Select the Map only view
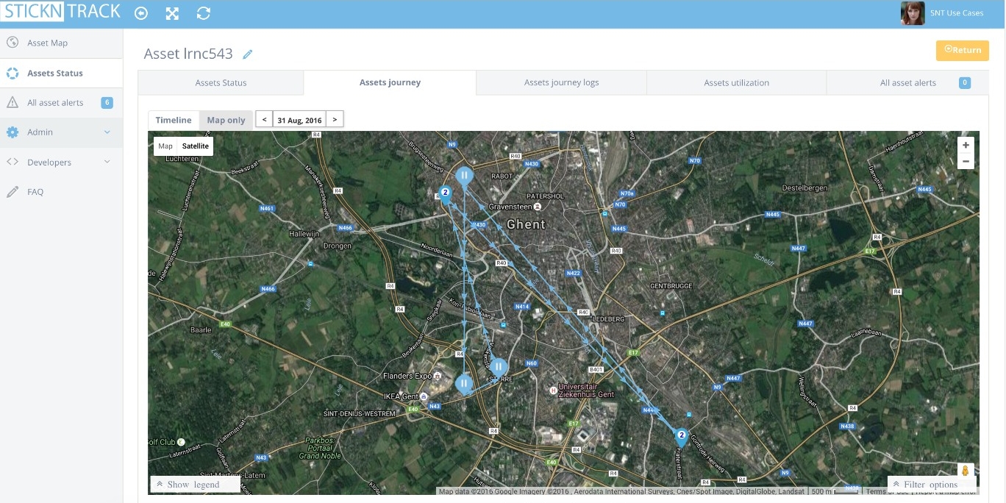The width and height of the screenshot is (1006, 503). (x=226, y=120)
